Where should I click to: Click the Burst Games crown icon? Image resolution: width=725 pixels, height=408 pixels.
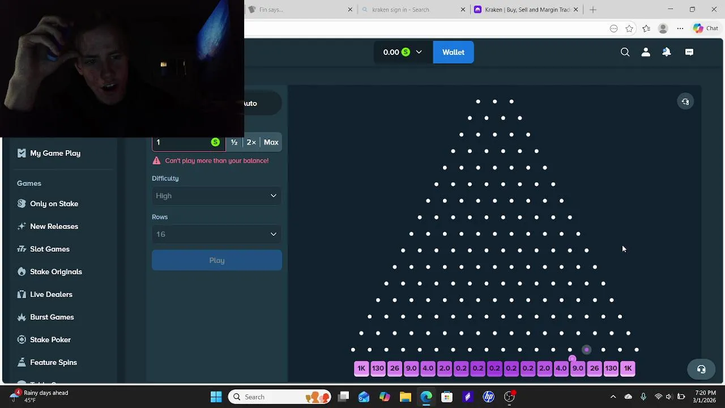(x=22, y=317)
